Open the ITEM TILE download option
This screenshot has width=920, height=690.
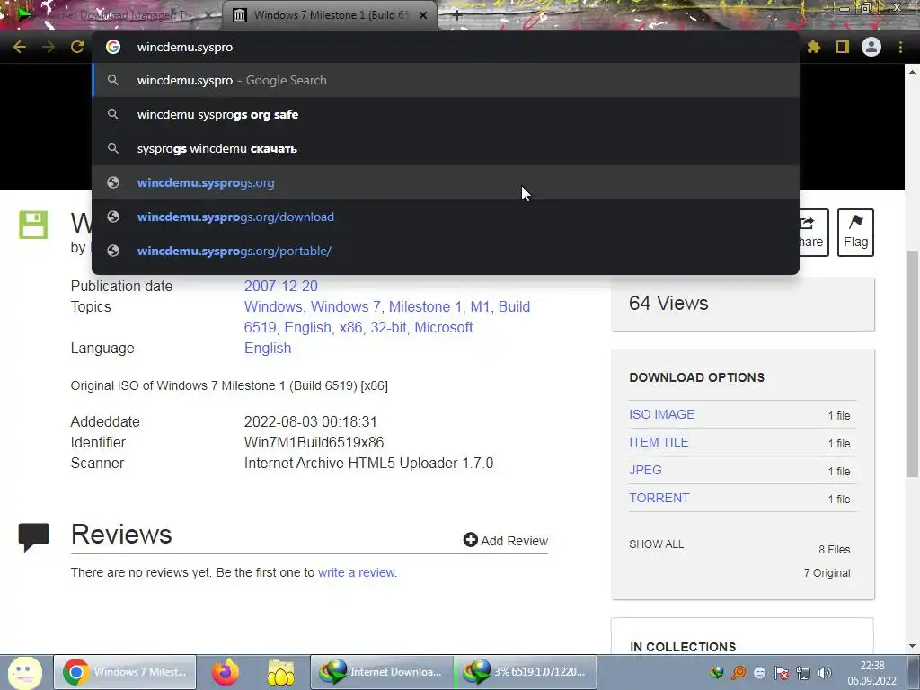pyautogui.click(x=659, y=442)
